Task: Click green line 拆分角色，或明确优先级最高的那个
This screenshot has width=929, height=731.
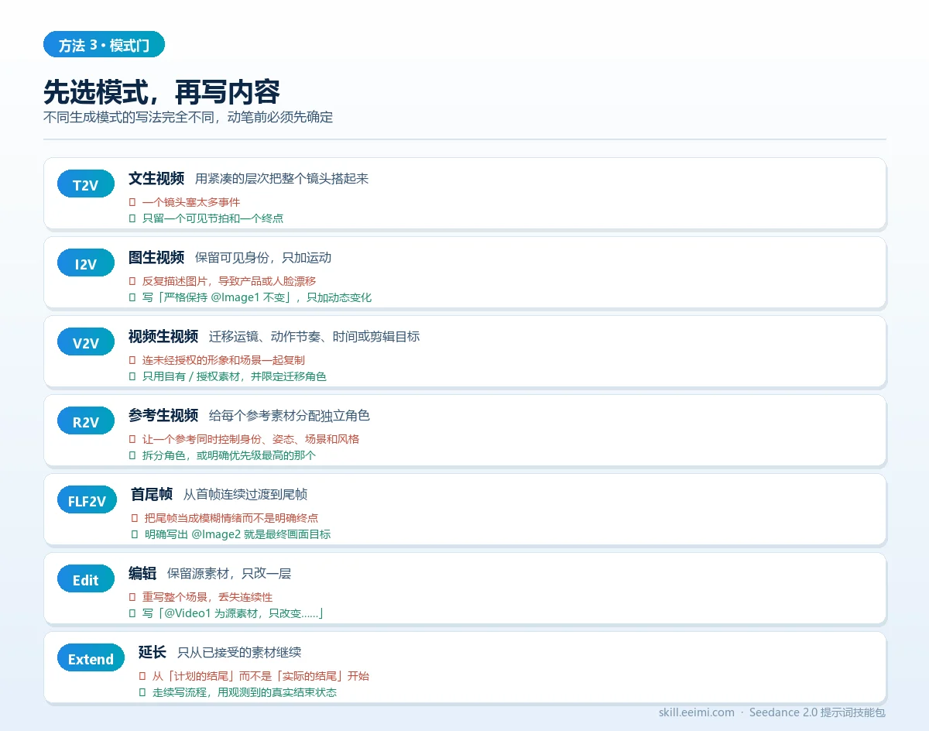Action: (229, 455)
